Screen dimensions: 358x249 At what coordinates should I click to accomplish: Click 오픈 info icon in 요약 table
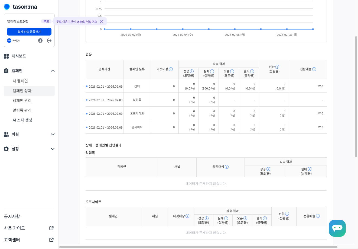click(x=232, y=71)
